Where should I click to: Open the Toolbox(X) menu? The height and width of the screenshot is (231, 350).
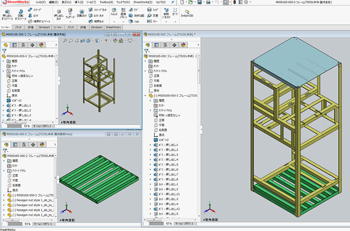(106, 2)
